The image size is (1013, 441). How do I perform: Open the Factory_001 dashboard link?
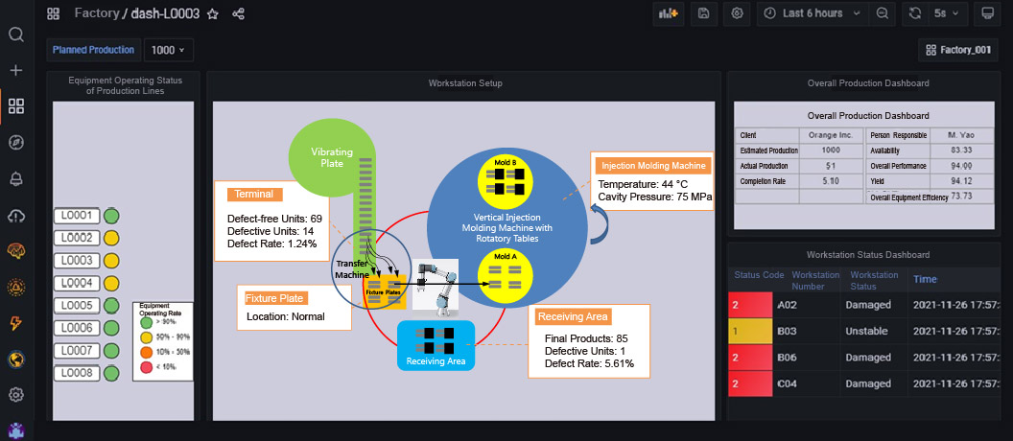pyautogui.click(x=957, y=50)
